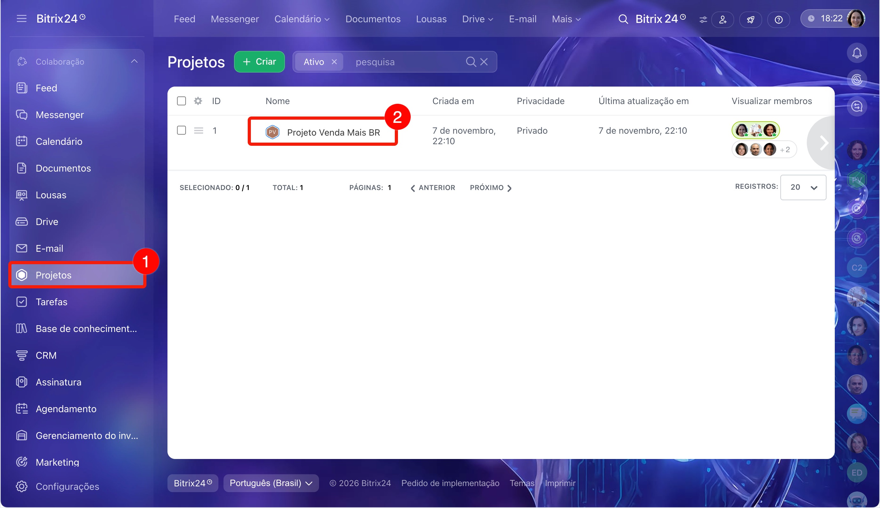Open the settings sliders icon in header

point(703,19)
